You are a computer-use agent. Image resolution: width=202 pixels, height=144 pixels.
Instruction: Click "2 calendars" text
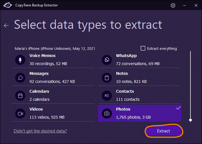click(x=39, y=99)
